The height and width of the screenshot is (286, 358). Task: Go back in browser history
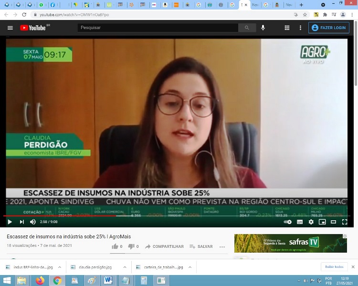6,15
